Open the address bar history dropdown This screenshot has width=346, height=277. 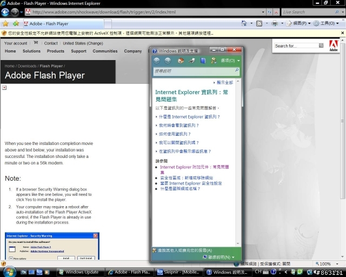[x=263, y=12]
